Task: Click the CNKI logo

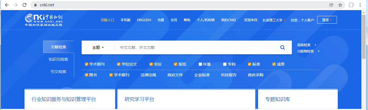Action: 44,20
